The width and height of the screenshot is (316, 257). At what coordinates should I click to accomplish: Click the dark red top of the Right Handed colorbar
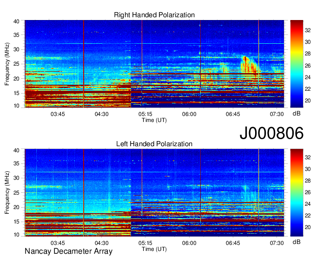click(x=296, y=22)
